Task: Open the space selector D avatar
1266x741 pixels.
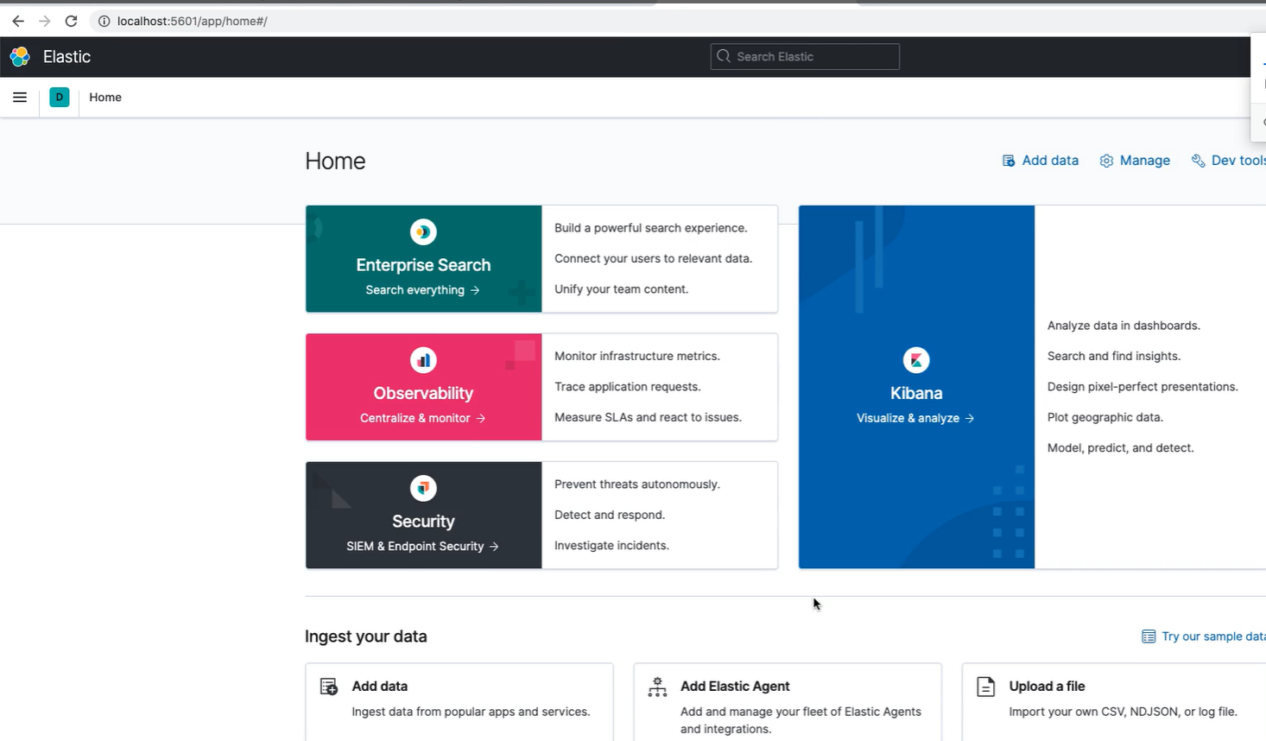Action: coord(60,98)
